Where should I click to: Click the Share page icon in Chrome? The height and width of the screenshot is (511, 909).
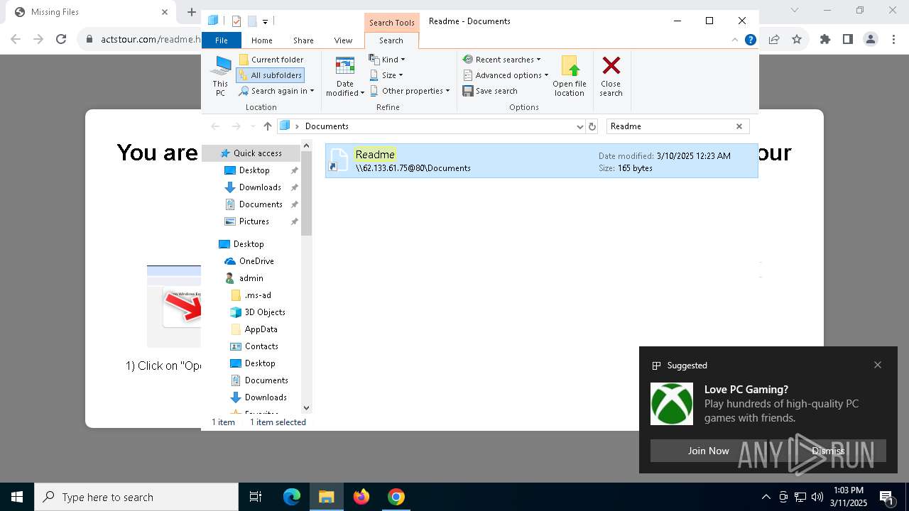[774, 40]
